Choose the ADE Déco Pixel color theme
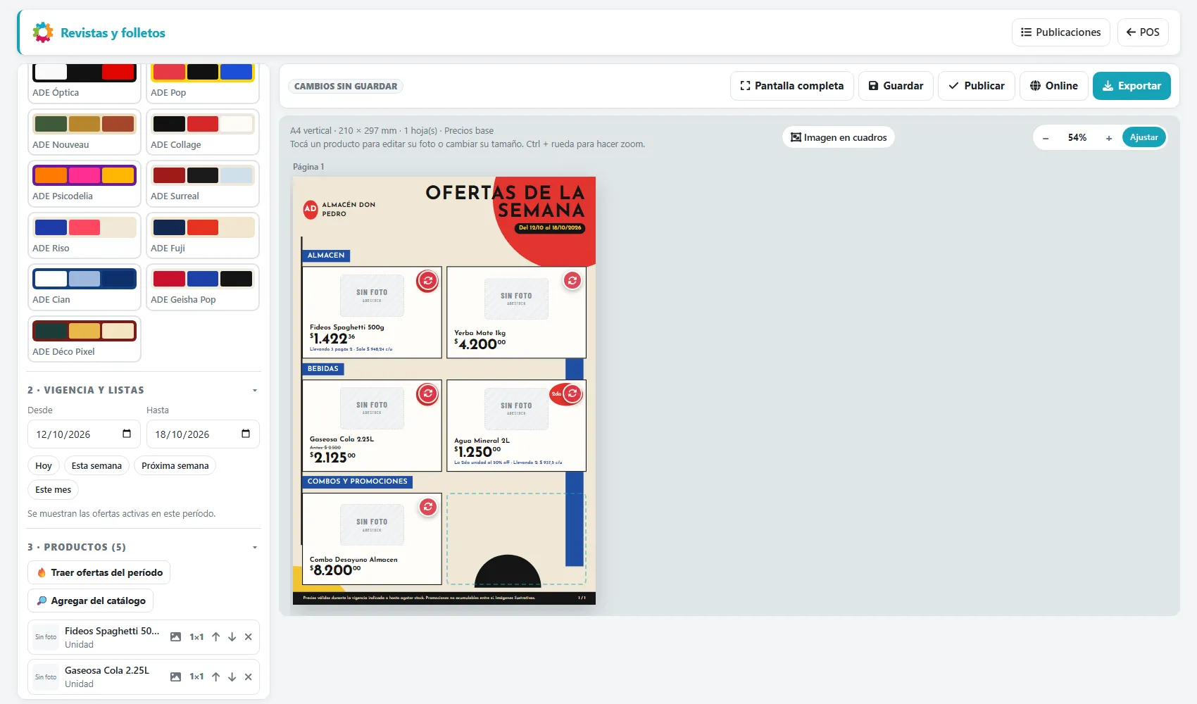This screenshot has width=1197, height=704. [84, 339]
